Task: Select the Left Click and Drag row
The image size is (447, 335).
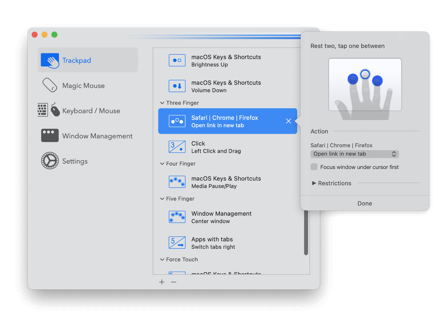Action: pyautogui.click(x=228, y=147)
